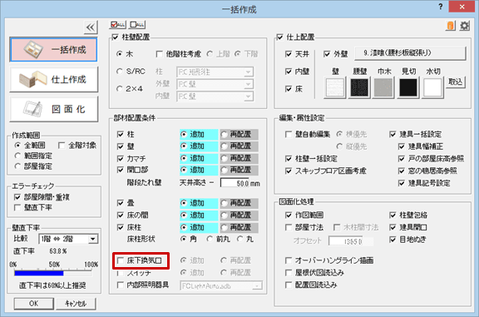This screenshot has width=479, height=317.
Task: Select the 範囲指定 radio button
Action: coord(17,156)
